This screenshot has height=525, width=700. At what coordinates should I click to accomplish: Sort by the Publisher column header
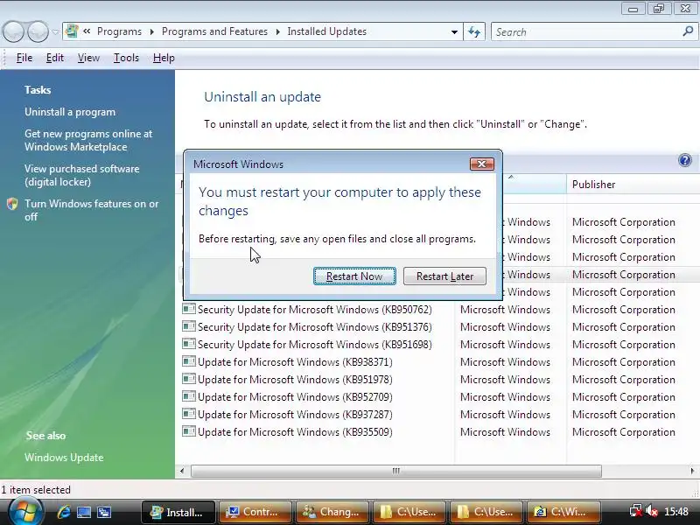633,185
